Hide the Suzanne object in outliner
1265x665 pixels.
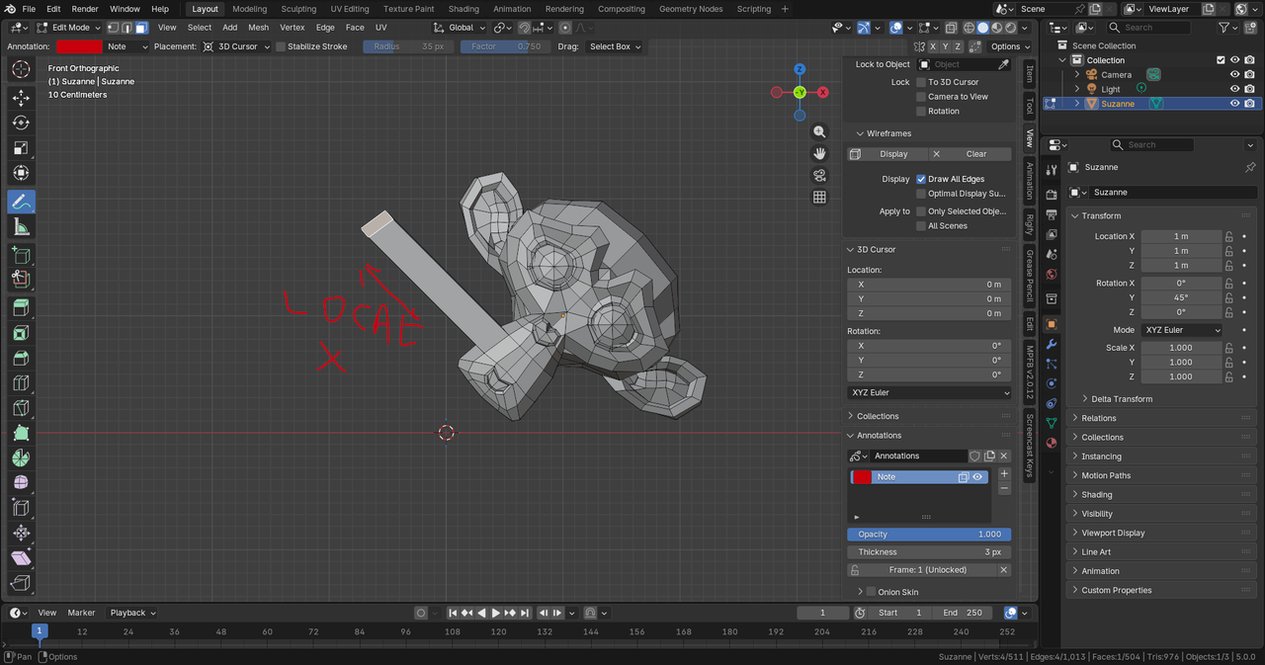point(1234,104)
